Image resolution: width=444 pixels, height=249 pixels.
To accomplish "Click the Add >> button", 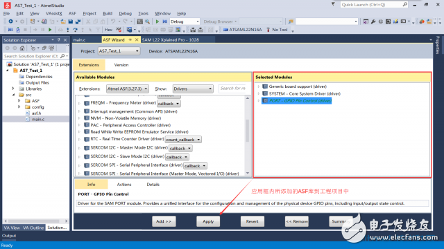I will [164, 221].
